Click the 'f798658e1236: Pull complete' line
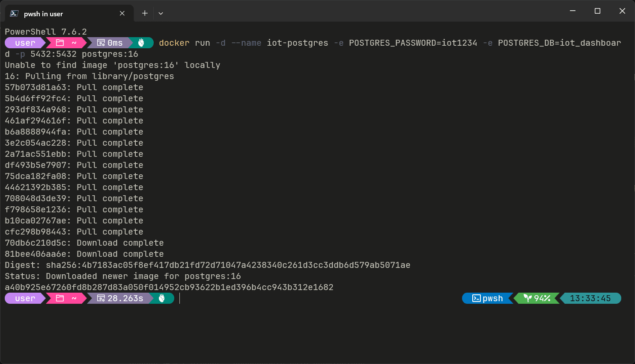The height and width of the screenshot is (364, 635). click(x=74, y=209)
